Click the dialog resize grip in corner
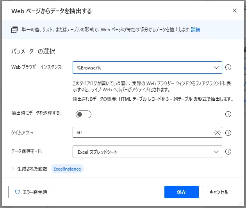Screen dimensions: 246x208 (241, 203)
